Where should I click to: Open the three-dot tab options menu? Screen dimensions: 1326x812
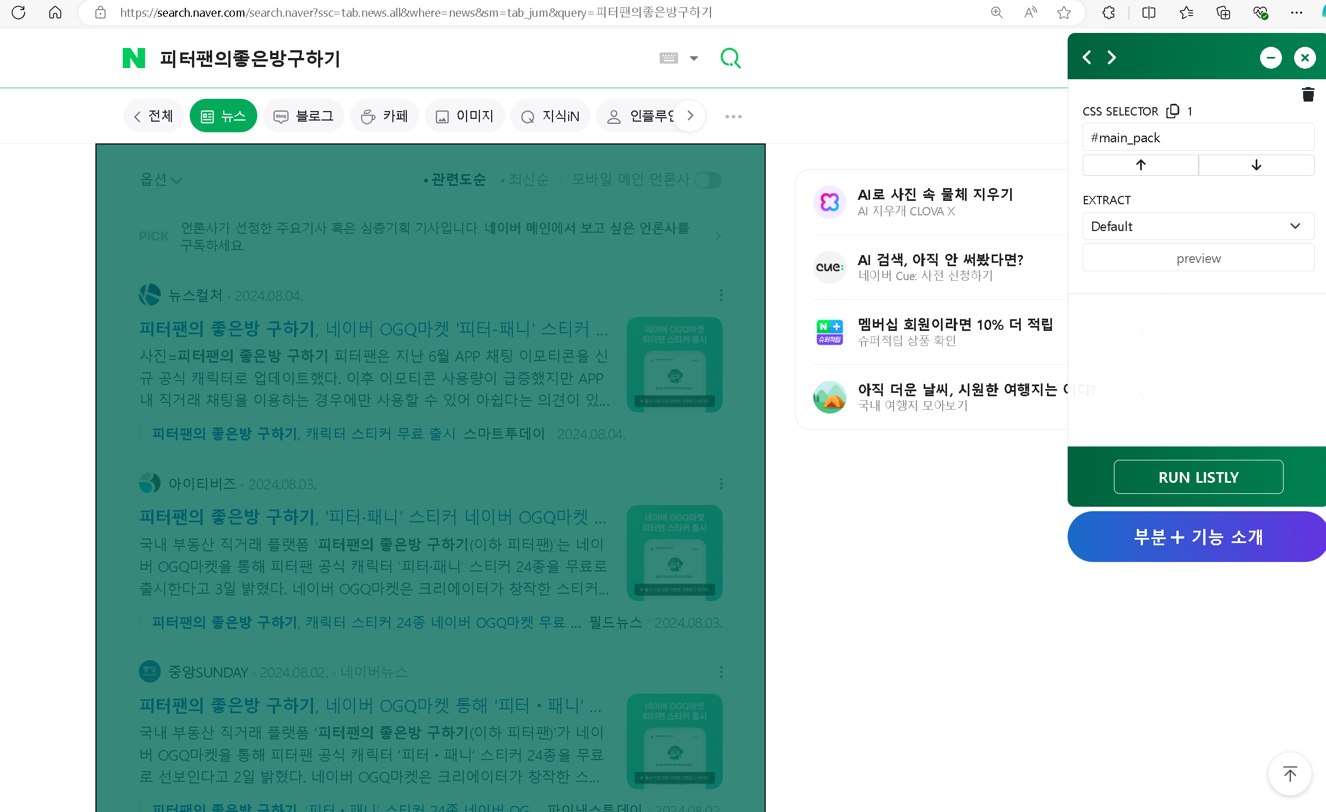tap(733, 117)
